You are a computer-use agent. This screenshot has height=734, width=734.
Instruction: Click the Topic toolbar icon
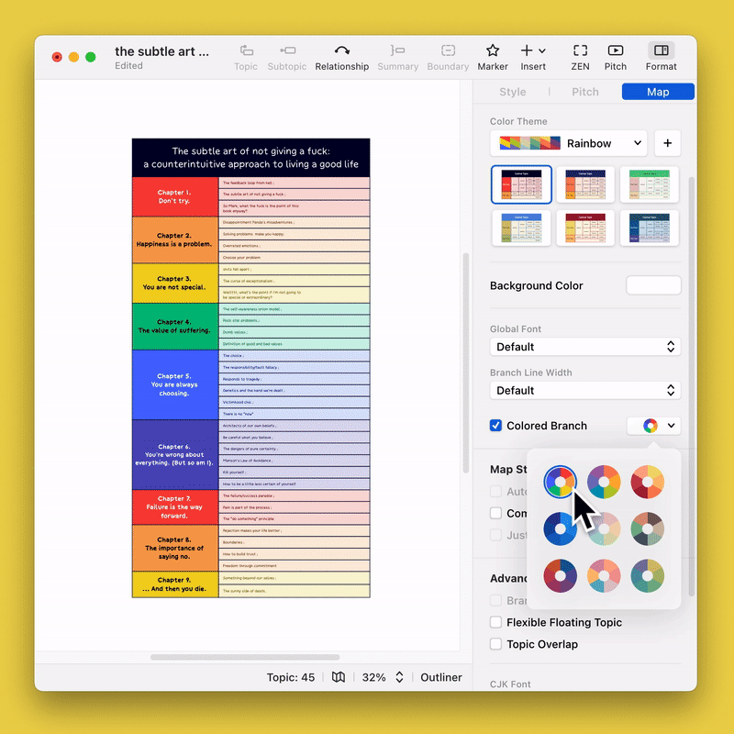point(246,50)
